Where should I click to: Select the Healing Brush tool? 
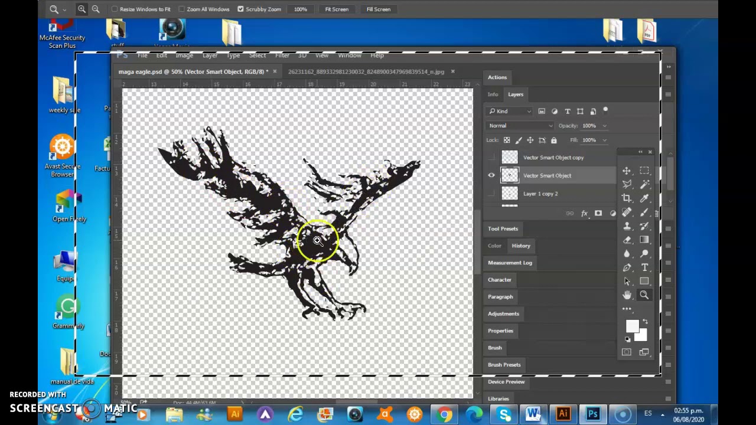(x=627, y=212)
